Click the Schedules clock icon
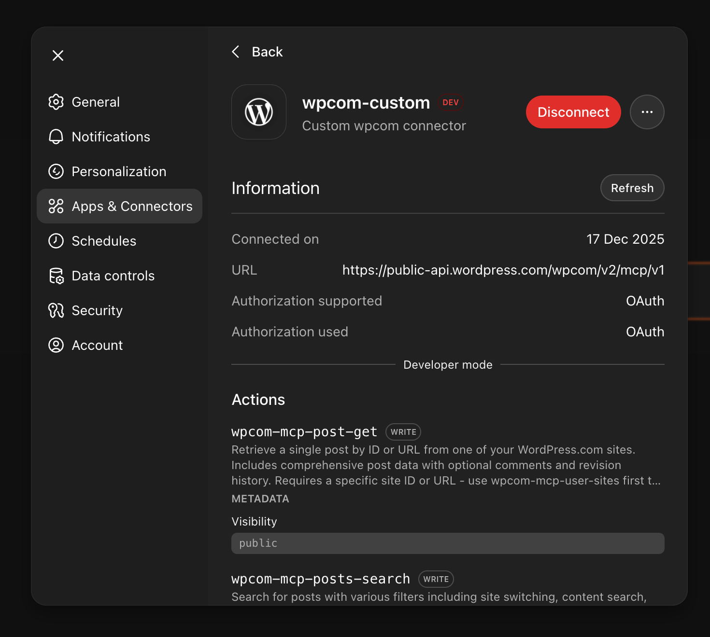Image resolution: width=710 pixels, height=637 pixels. 56,241
